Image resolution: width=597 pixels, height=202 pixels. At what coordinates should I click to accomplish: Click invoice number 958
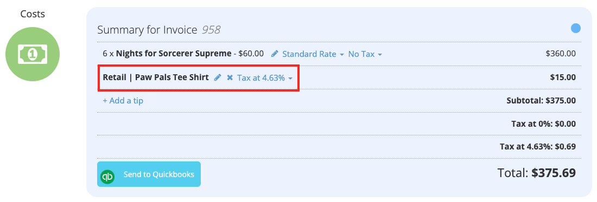[211, 30]
